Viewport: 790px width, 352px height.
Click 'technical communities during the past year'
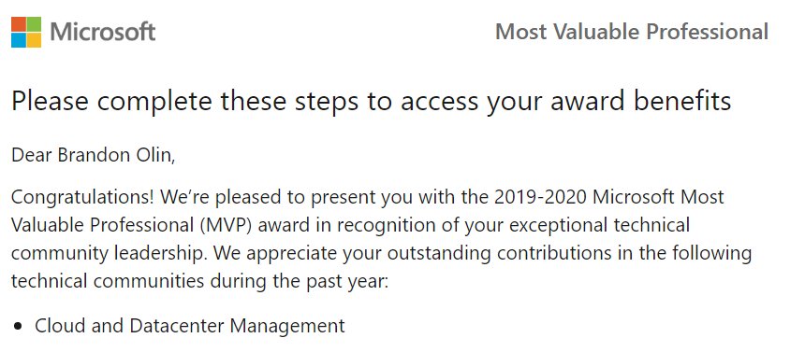(x=199, y=282)
